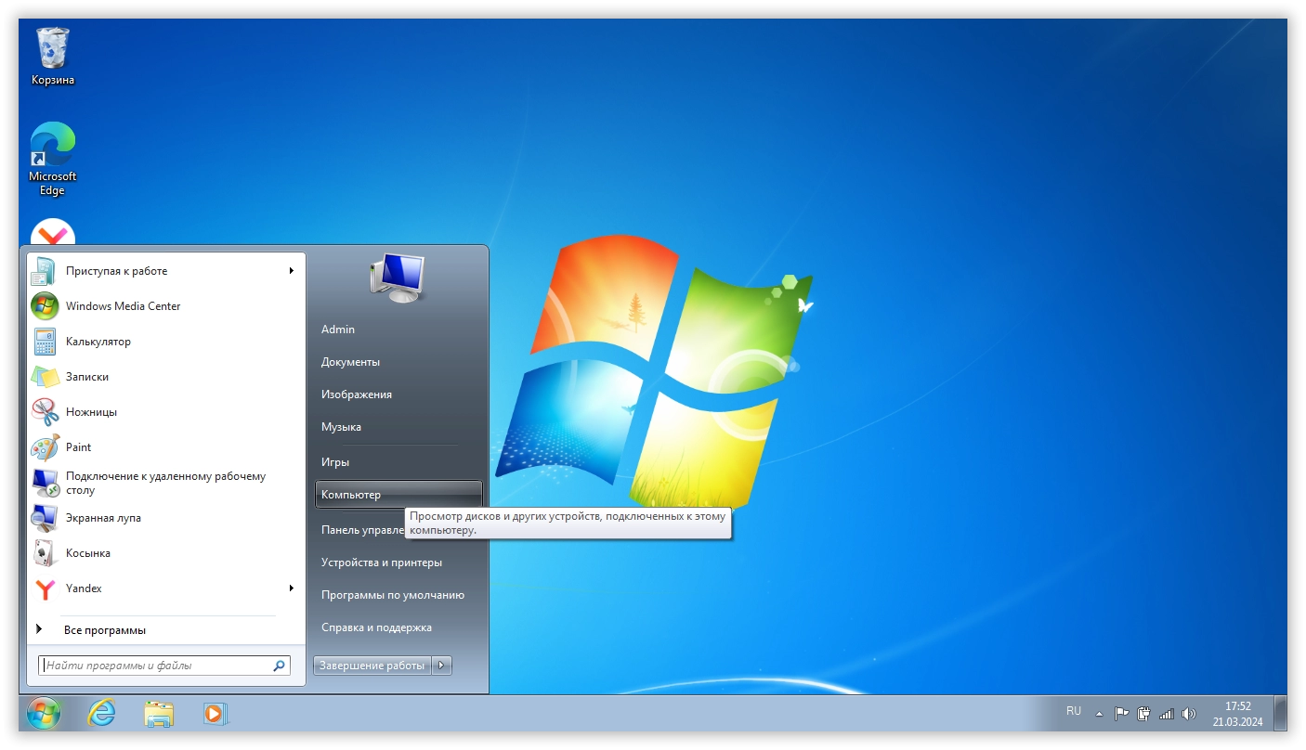The height and width of the screenshot is (750, 1306).
Task: Open Internet Explorer from the taskbar
Action: coord(101,713)
